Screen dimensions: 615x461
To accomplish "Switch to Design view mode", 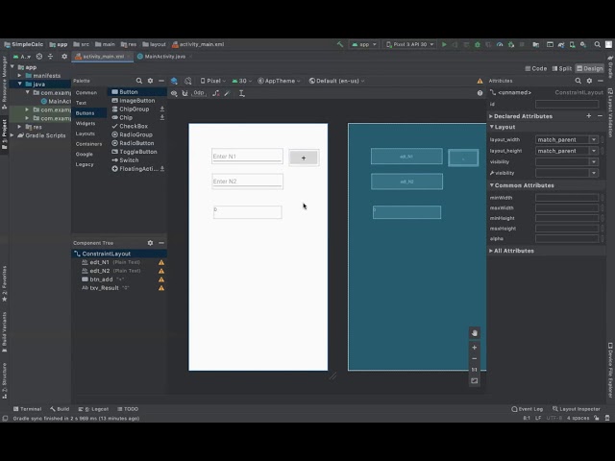I will coord(589,68).
